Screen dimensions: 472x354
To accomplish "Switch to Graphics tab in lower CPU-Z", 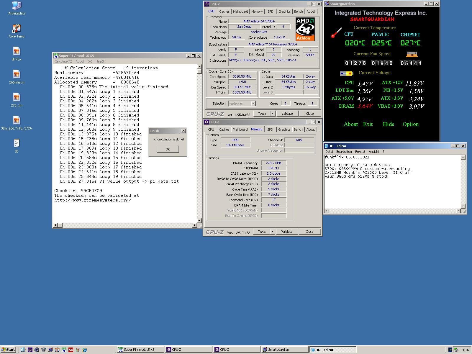I will (x=284, y=130).
